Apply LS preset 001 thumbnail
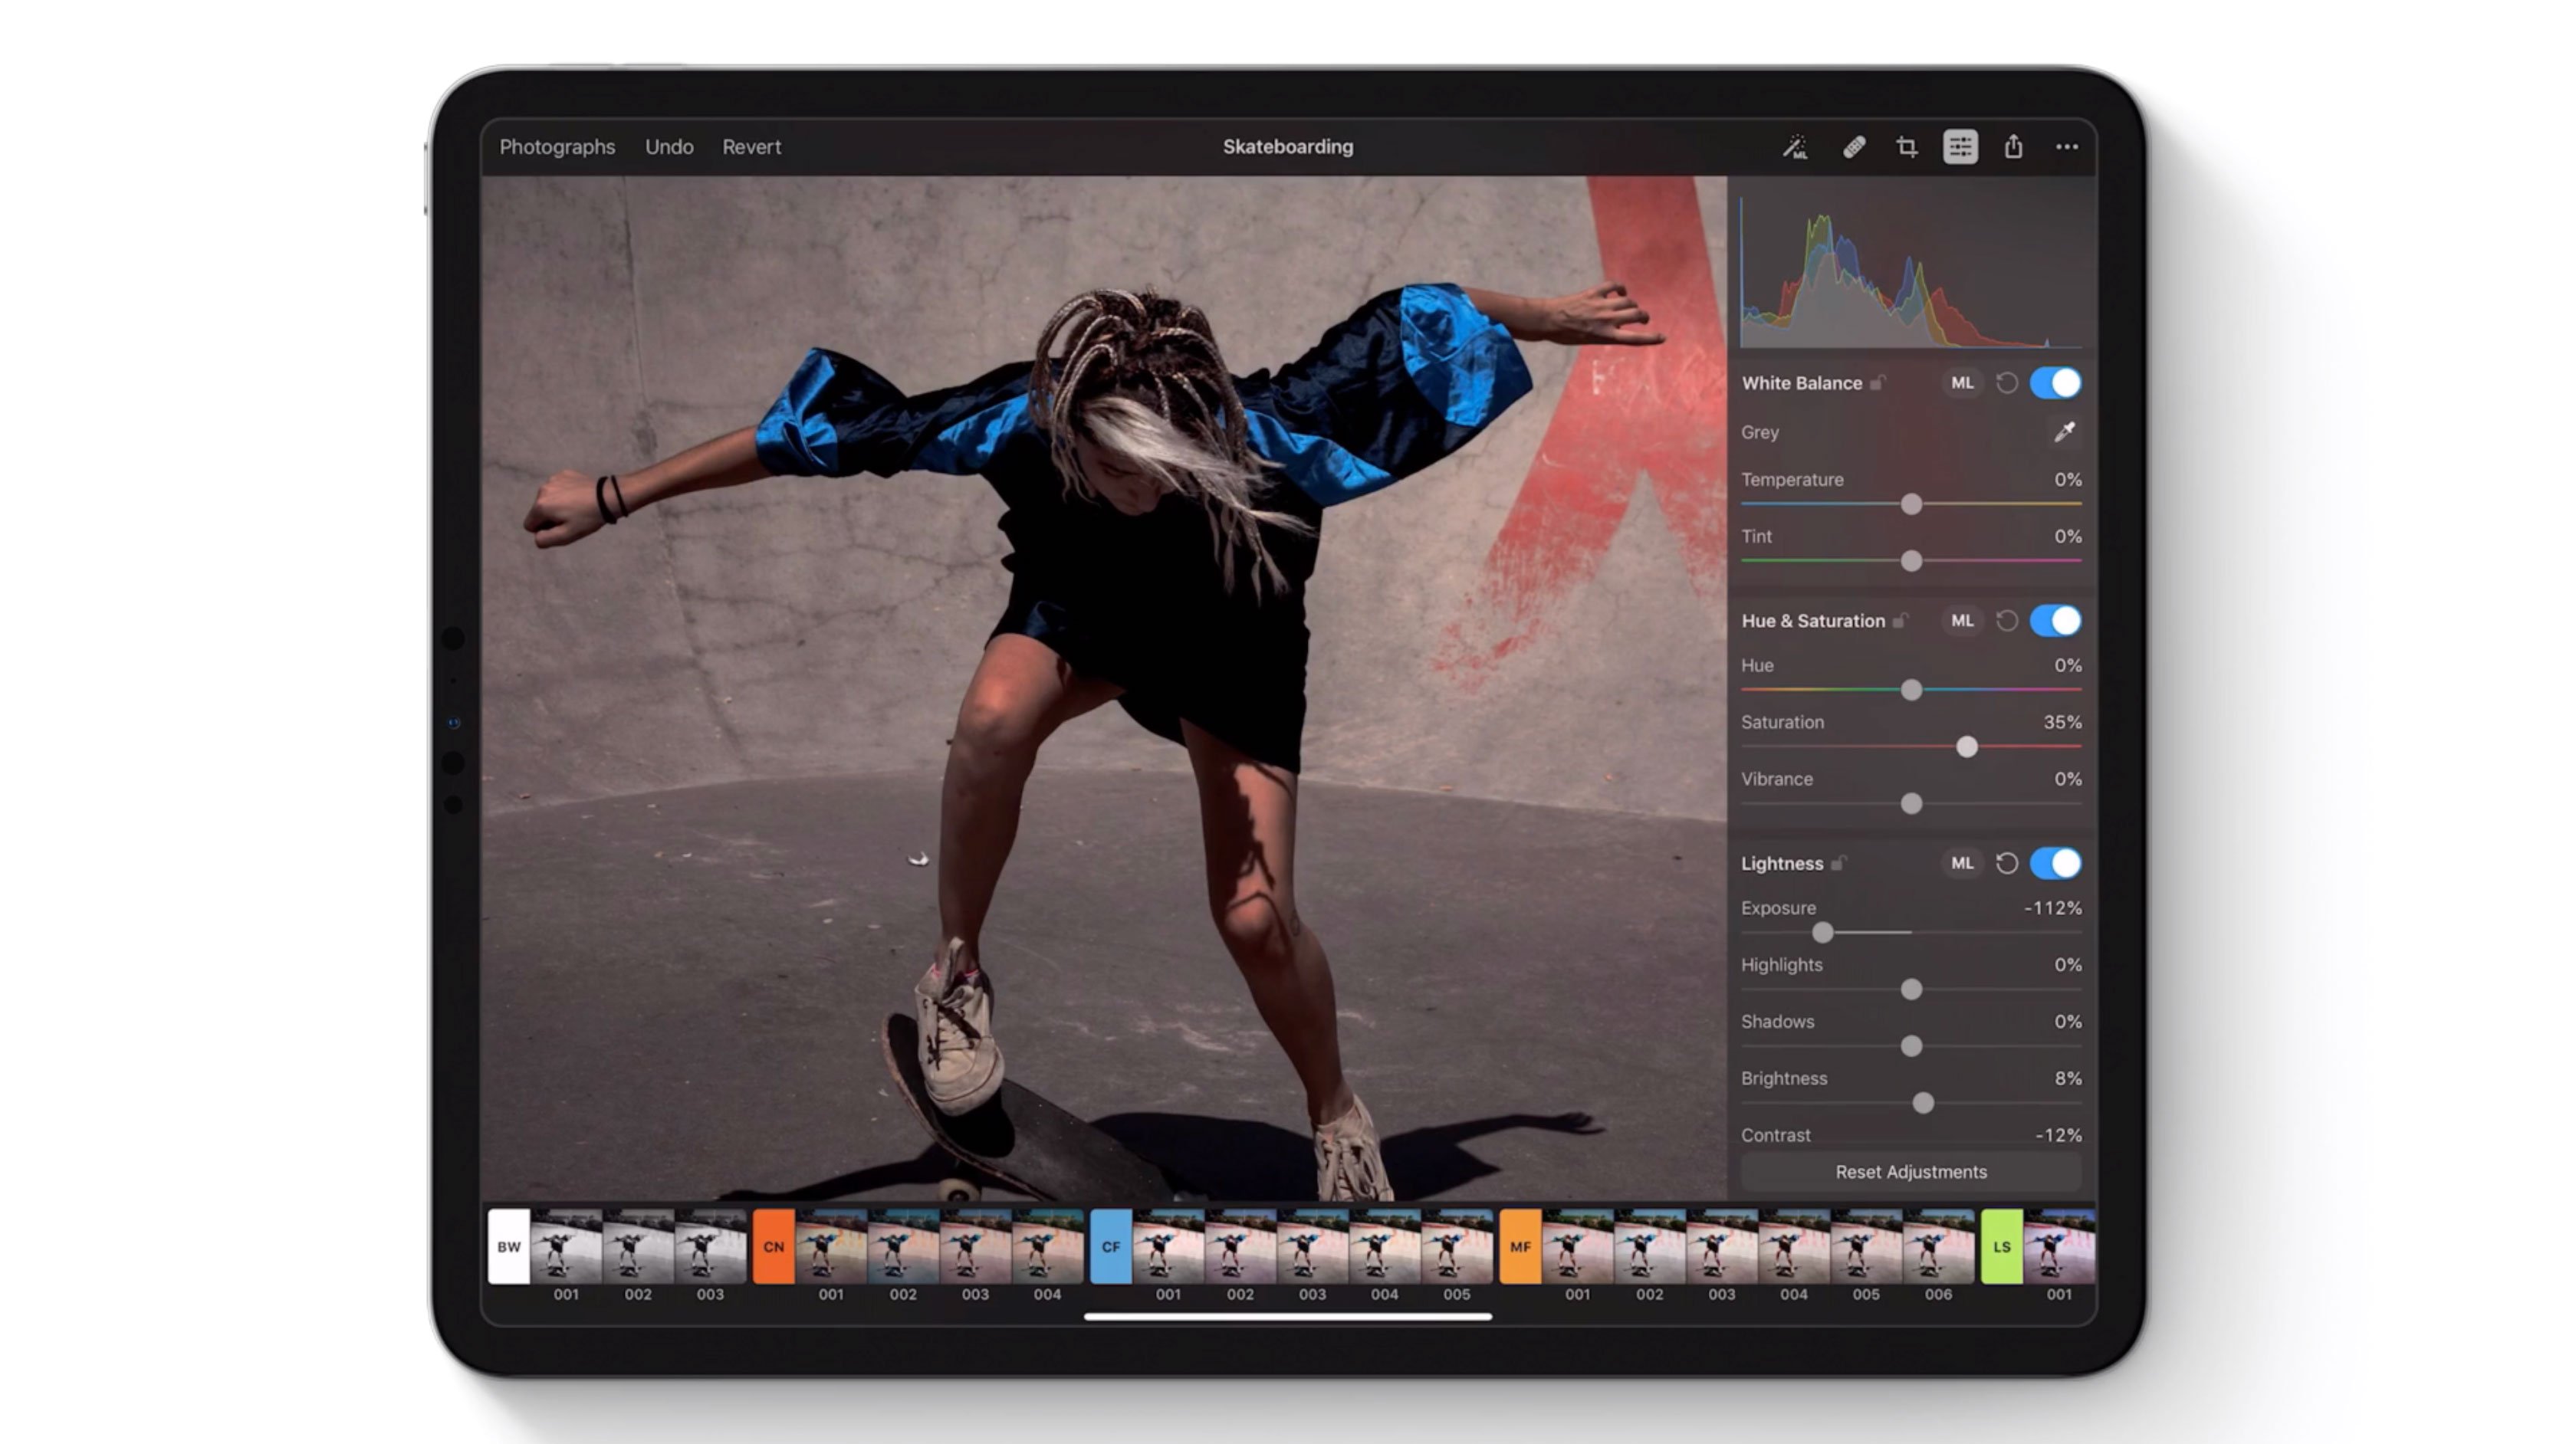The image size is (2576, 1444). [2059, 1247]
